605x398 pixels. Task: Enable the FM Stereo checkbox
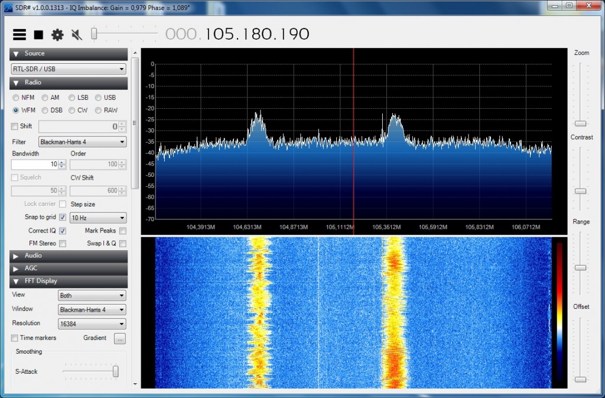(x=63, y=244)
